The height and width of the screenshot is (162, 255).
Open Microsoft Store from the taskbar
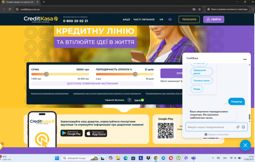(133, 158)
